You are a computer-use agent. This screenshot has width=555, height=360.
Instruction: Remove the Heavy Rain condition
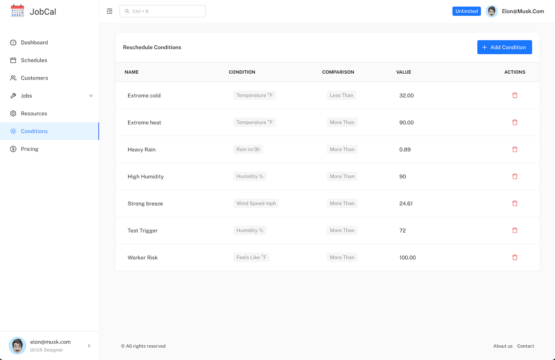click(x=515, y=149)
